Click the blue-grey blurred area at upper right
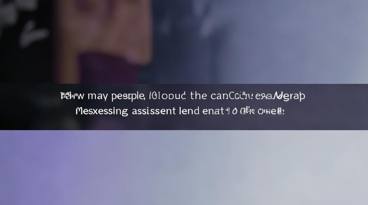368x205 pixels. 274,41
